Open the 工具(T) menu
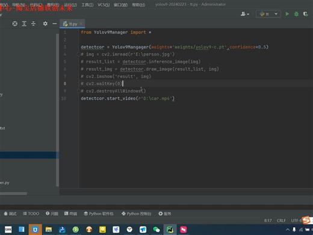 click(x=87, y=5)
